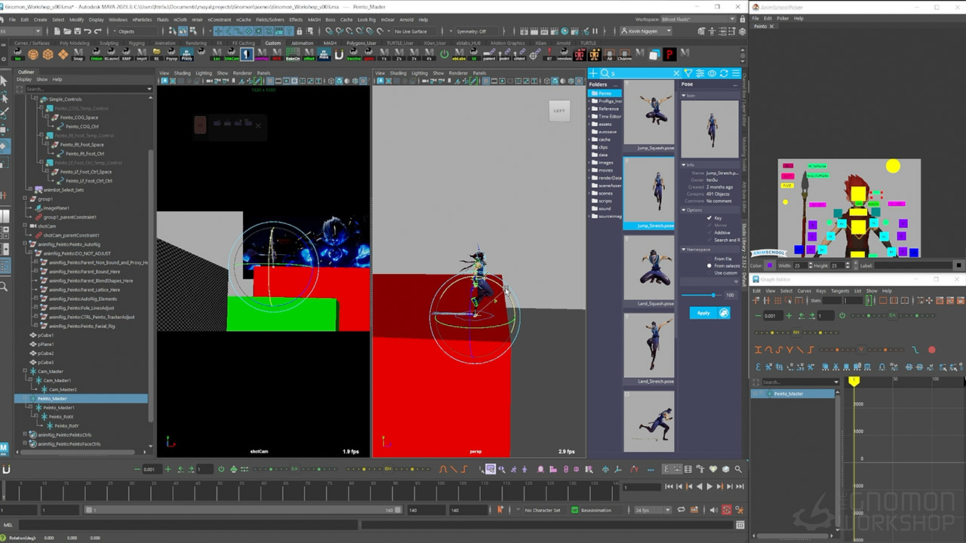Open the Tangents menu in Graph Editor
The image size is (966, 543).
pos(839,290)
